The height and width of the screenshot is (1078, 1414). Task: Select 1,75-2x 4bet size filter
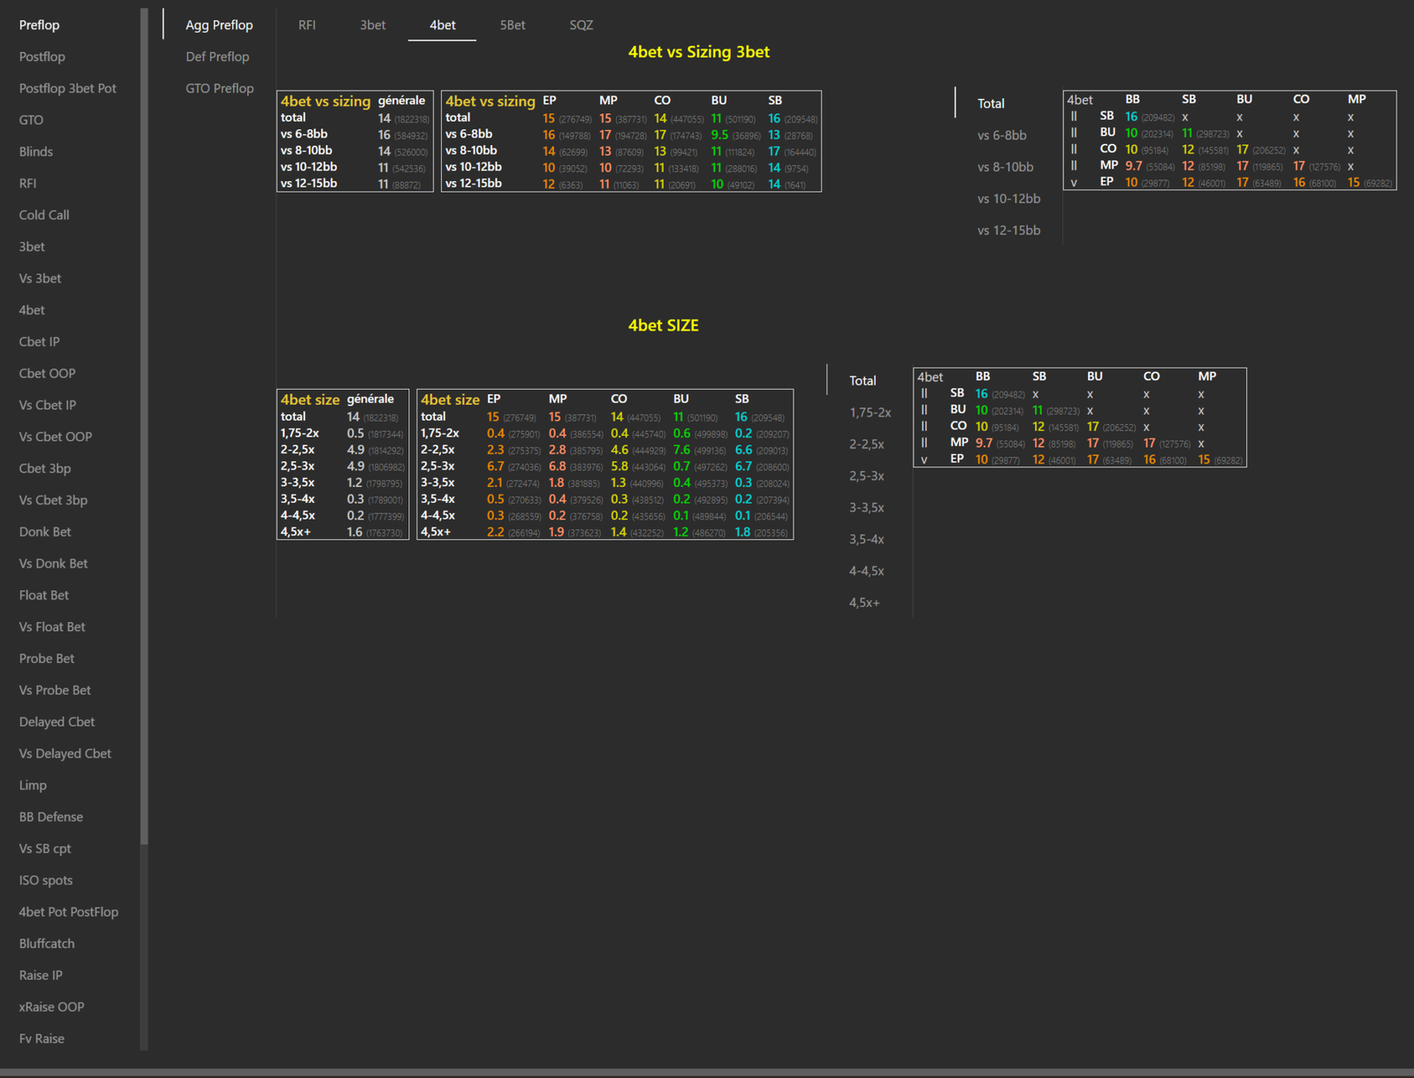point(870,413)
